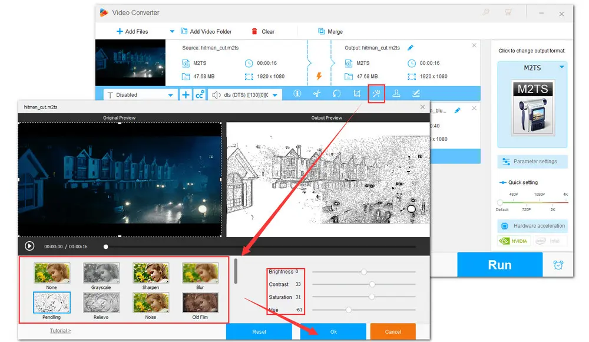Image resolution: width=589 pixels, height=342 pixels.
Task: Play the video preview
Action: 29,246
